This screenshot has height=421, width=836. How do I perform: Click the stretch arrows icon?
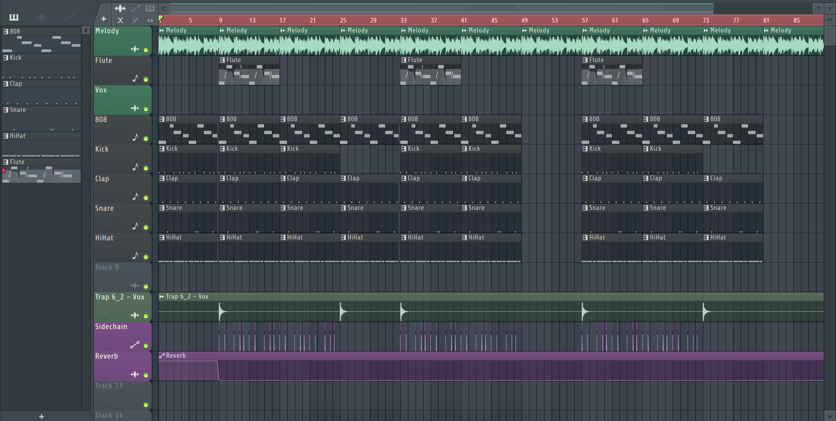(x=150, y=20)
